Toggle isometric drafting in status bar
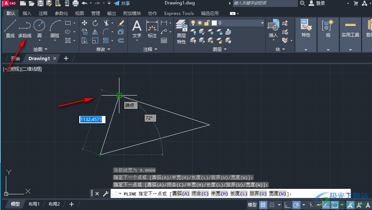 coord(311,205)
